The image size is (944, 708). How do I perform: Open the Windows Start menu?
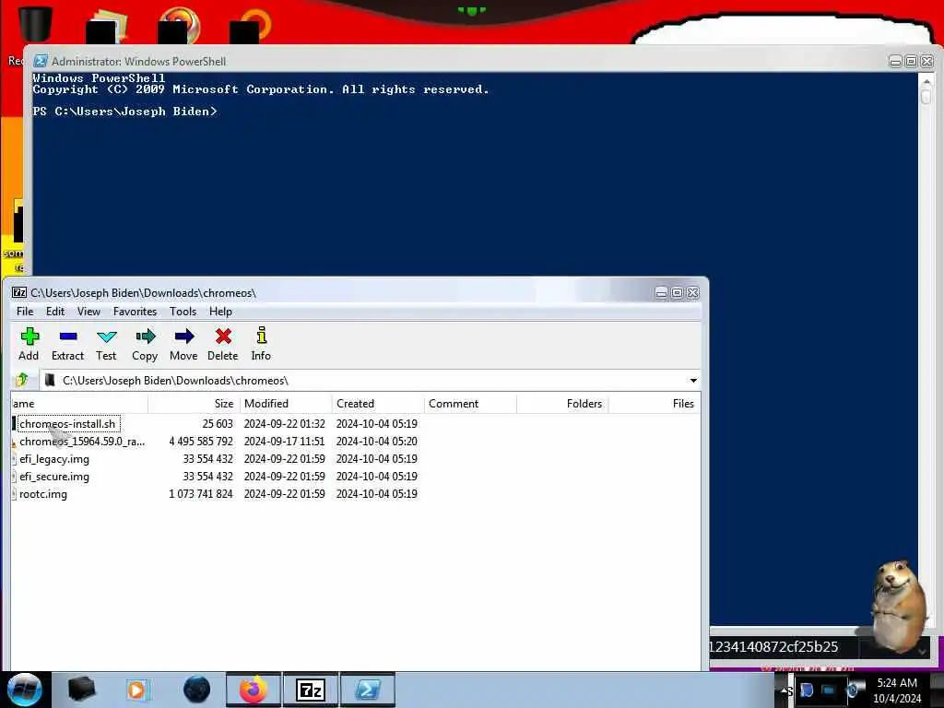(23, 690)
